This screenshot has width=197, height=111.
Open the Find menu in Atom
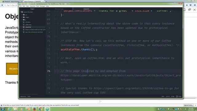coord(38,6)
